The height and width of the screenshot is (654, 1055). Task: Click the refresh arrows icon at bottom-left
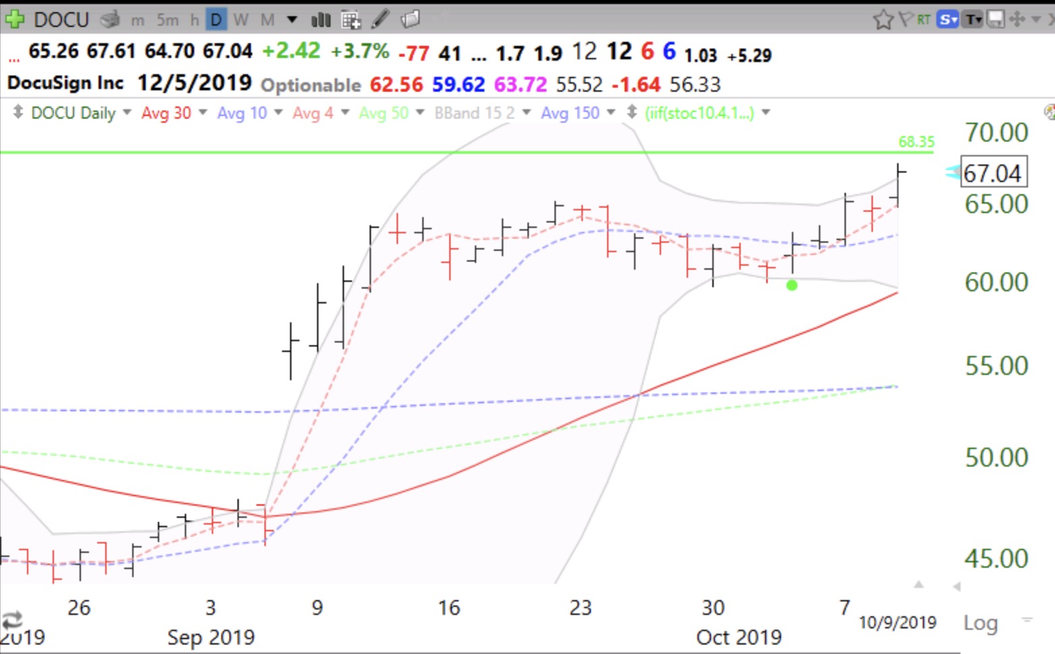coord(12,620)
